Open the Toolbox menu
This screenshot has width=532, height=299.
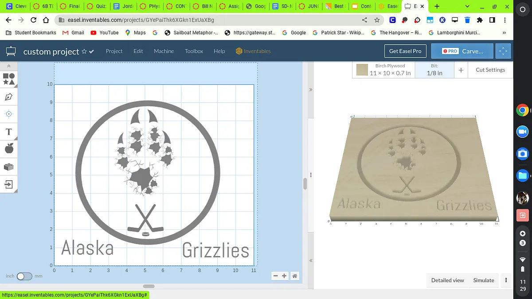(x=194, y=51)
